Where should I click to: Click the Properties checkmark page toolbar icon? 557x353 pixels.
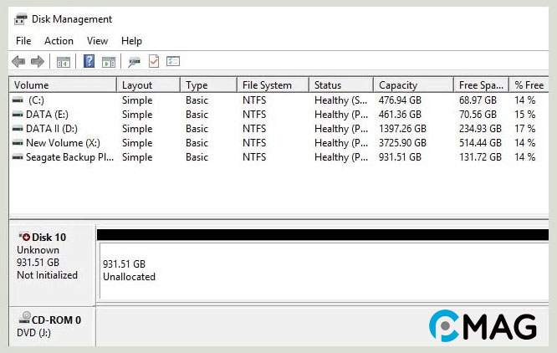(x=153, y=61)
